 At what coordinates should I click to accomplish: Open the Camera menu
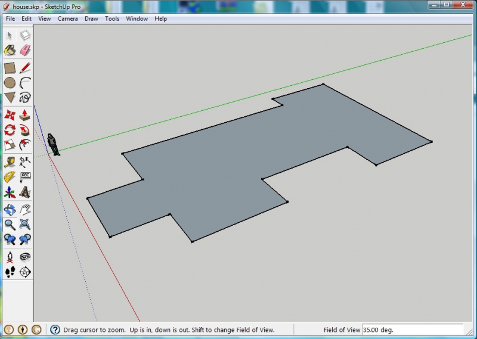pyautogui.click(x=67, y=18)
